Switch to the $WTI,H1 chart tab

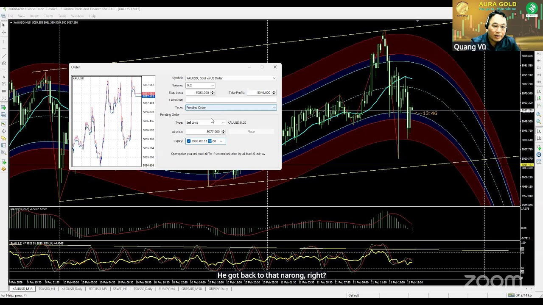[120, 289]
